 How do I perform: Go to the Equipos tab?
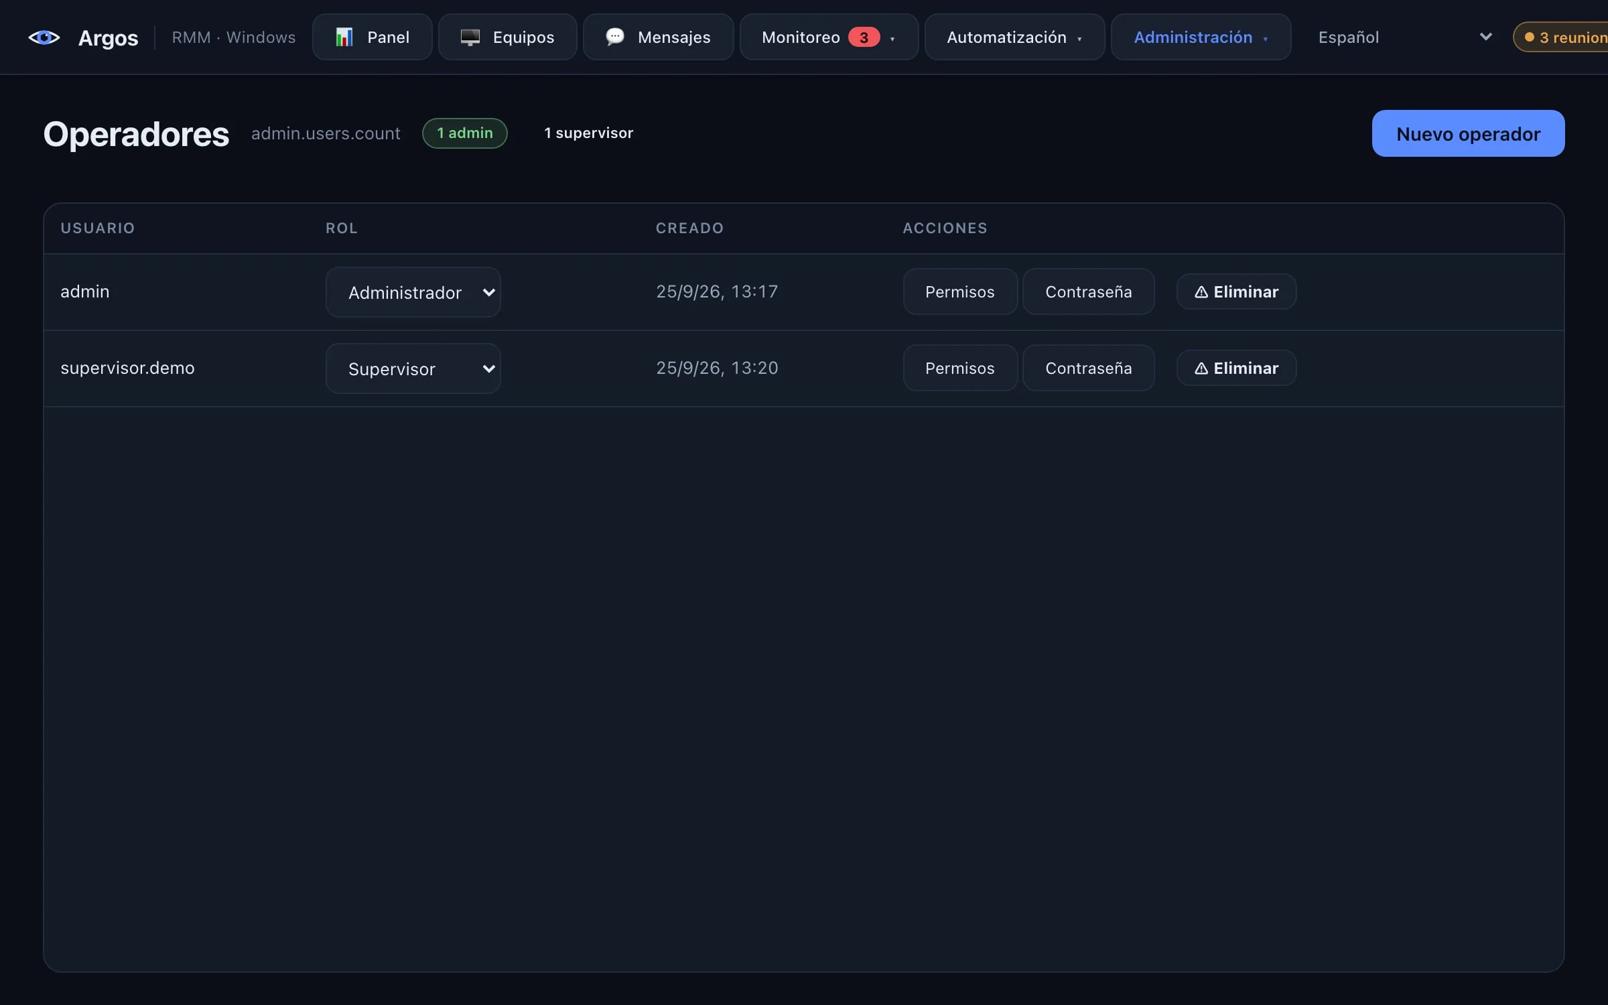tap(507, 37)
